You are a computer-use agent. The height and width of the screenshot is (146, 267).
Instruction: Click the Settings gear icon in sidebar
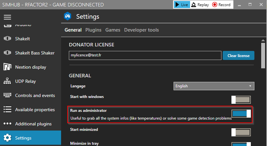[x=7, y=138]
